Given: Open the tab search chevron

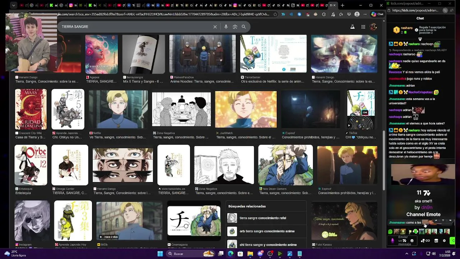Looking at the screenshot, I should click(x=13, y=5).
